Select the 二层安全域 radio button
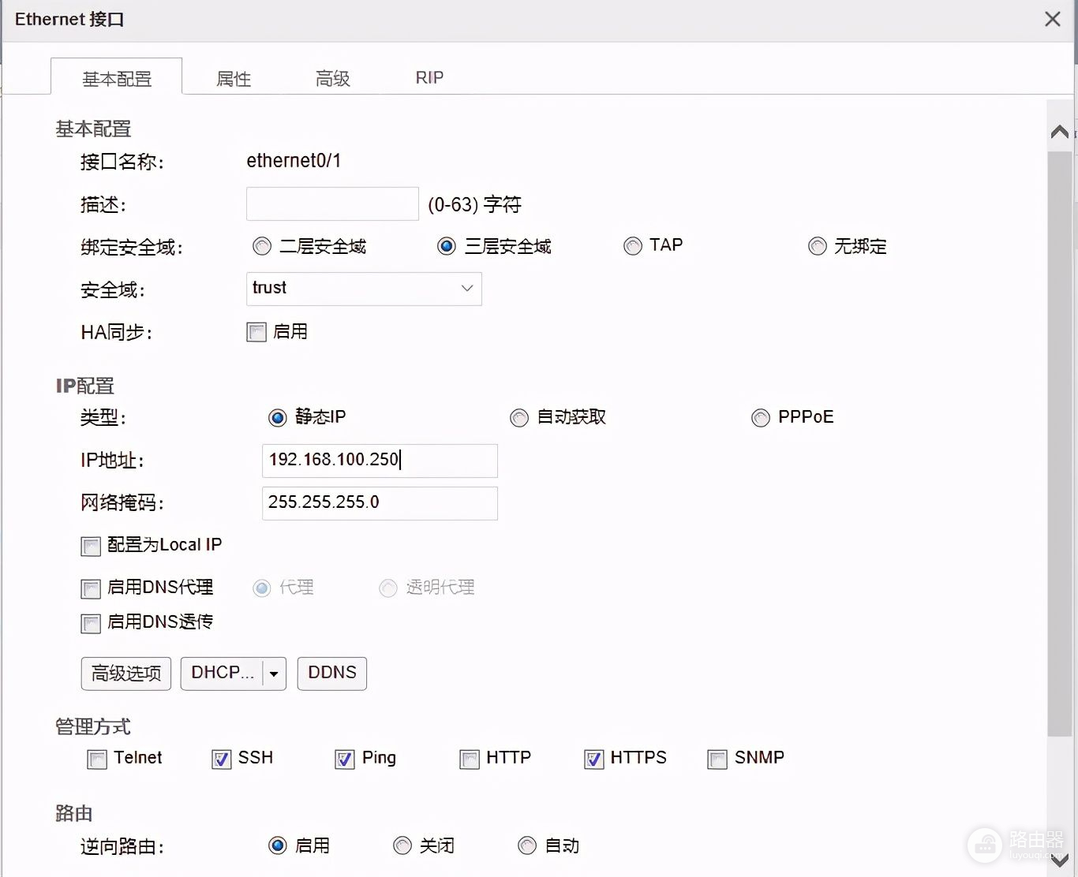The height and width of the screenshot is (877, 1078). [262, 247]
